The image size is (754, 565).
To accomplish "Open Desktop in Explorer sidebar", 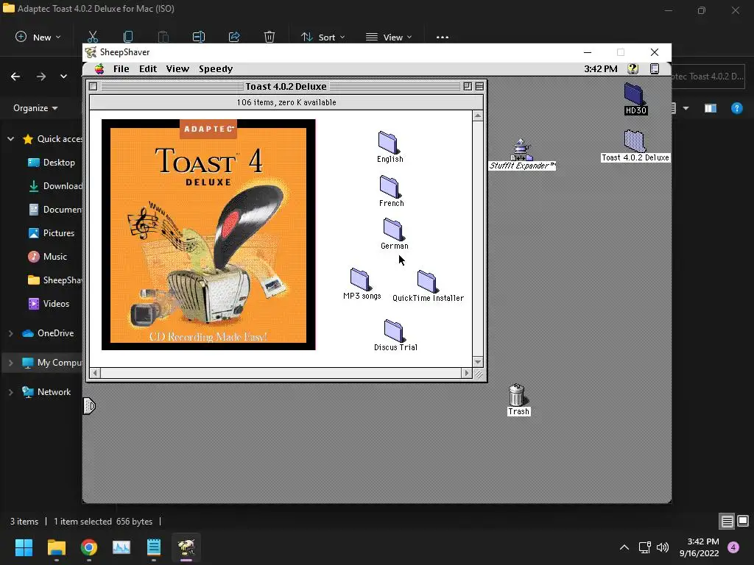I will click(51, 163).
